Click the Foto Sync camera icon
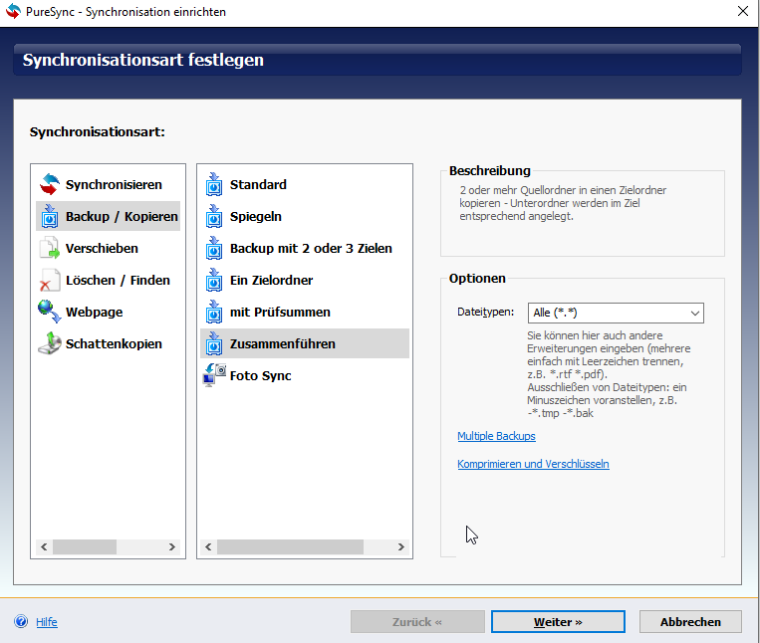 pyautogui.click(x=214, y=375)
